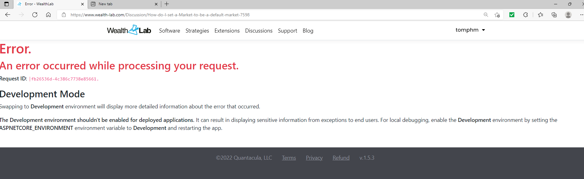Open the tab actions menu icon
The height and width of the screenshot is (179, 584).
point(6,4)
